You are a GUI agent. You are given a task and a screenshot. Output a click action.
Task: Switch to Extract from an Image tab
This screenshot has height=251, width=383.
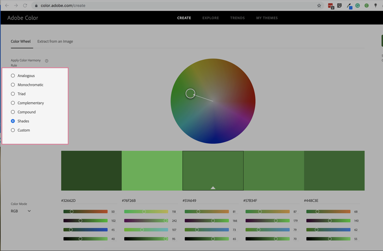[x=55, y=41]
